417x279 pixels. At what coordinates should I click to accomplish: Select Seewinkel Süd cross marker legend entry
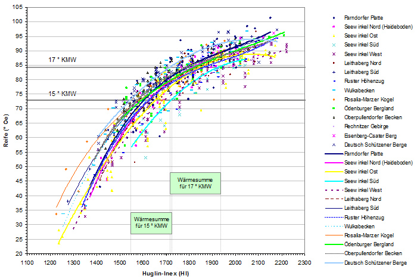[355, 45]
